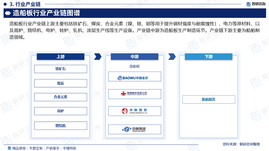Click the 船舶制造 box
This screenshot has height=151, width=269.
coord(209,99)
